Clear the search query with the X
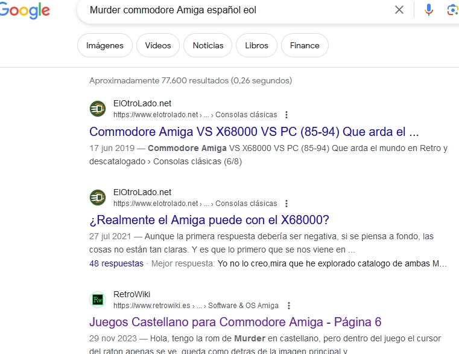 tap(399, 10)
